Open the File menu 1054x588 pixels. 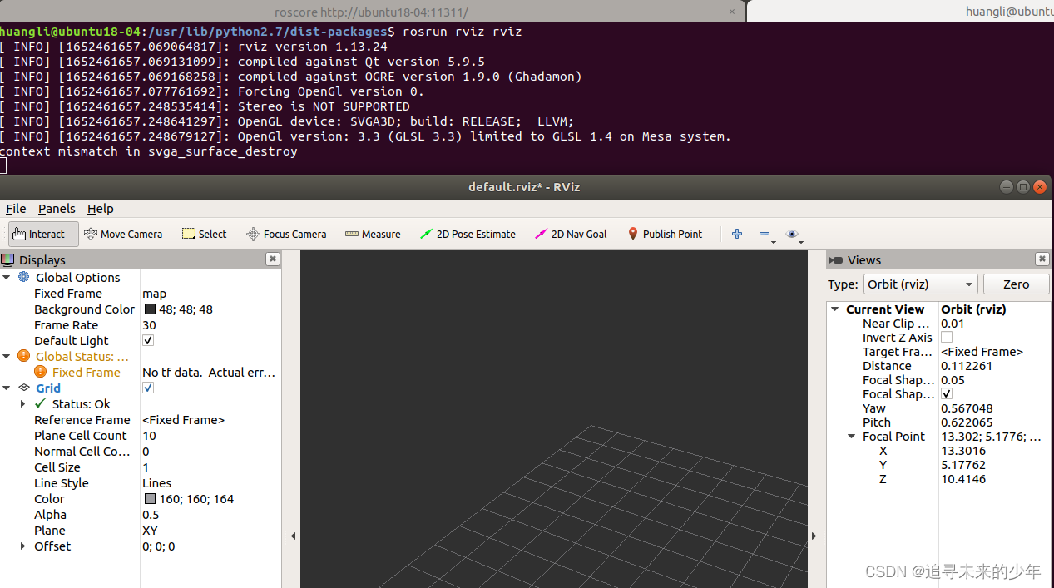click(16, 209)
